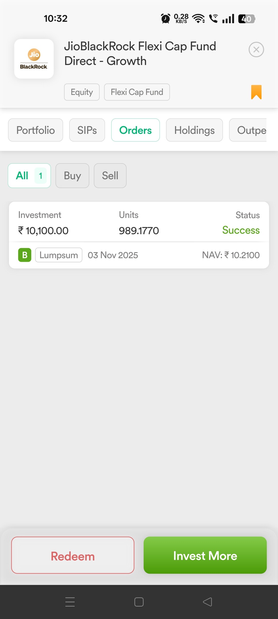This screenshot has height=619, width=278.
Task: Tap the battery indicator icon
Action: point(246,19)
